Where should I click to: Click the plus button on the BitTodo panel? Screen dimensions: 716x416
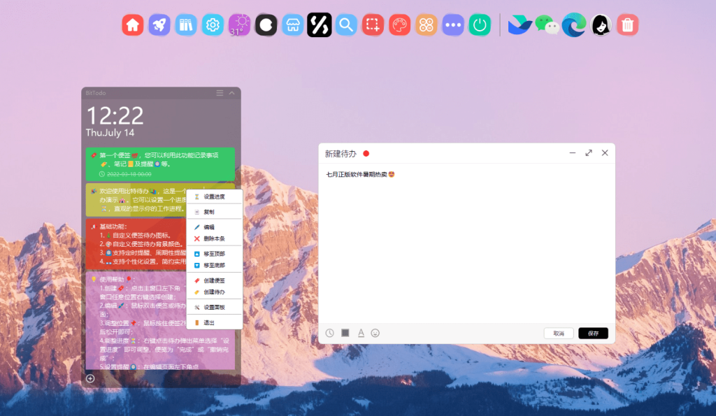(89, 378)
